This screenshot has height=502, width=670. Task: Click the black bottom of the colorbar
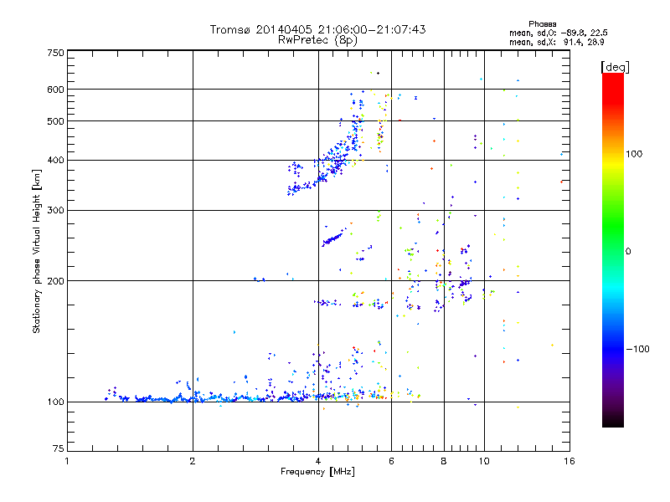tap(613, 421)
